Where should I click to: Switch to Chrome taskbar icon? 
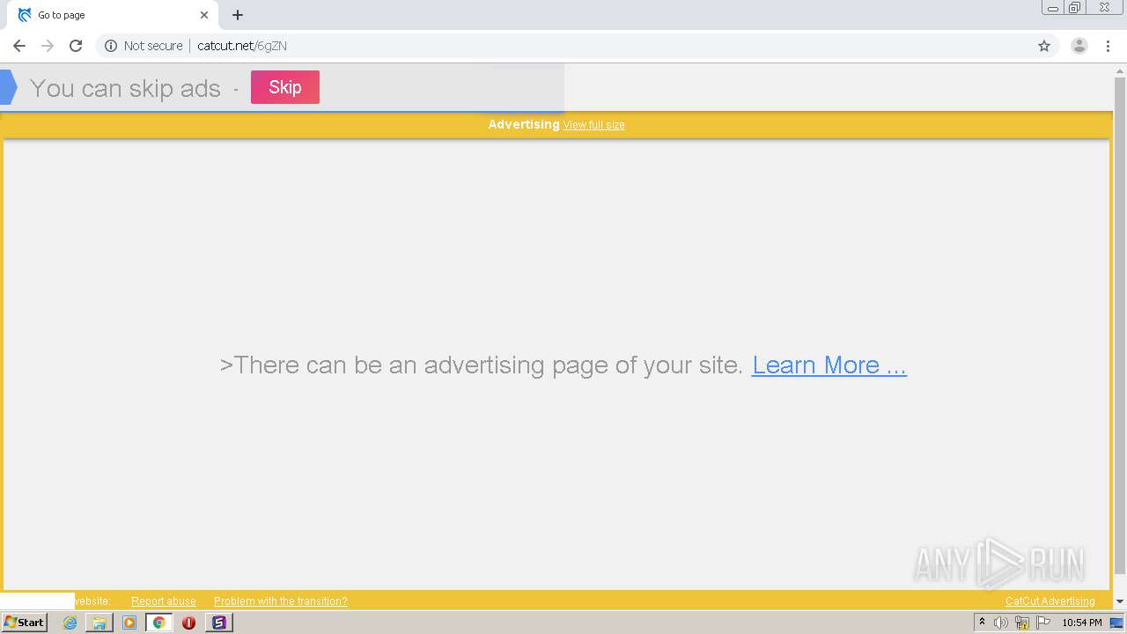point(159,623)
